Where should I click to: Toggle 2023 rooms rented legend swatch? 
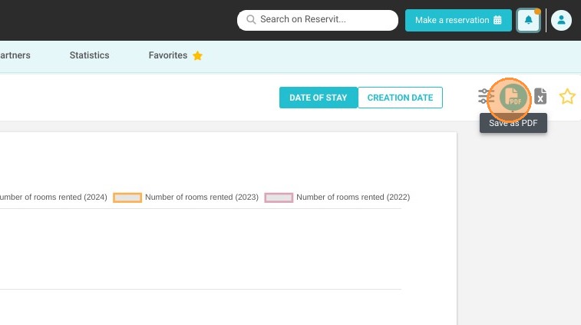[x=127, y=197]
